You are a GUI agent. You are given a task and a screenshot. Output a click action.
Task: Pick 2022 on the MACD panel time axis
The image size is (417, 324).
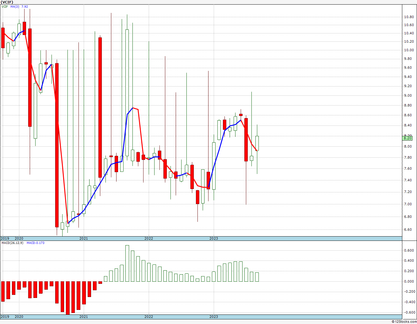coord(149,317)
